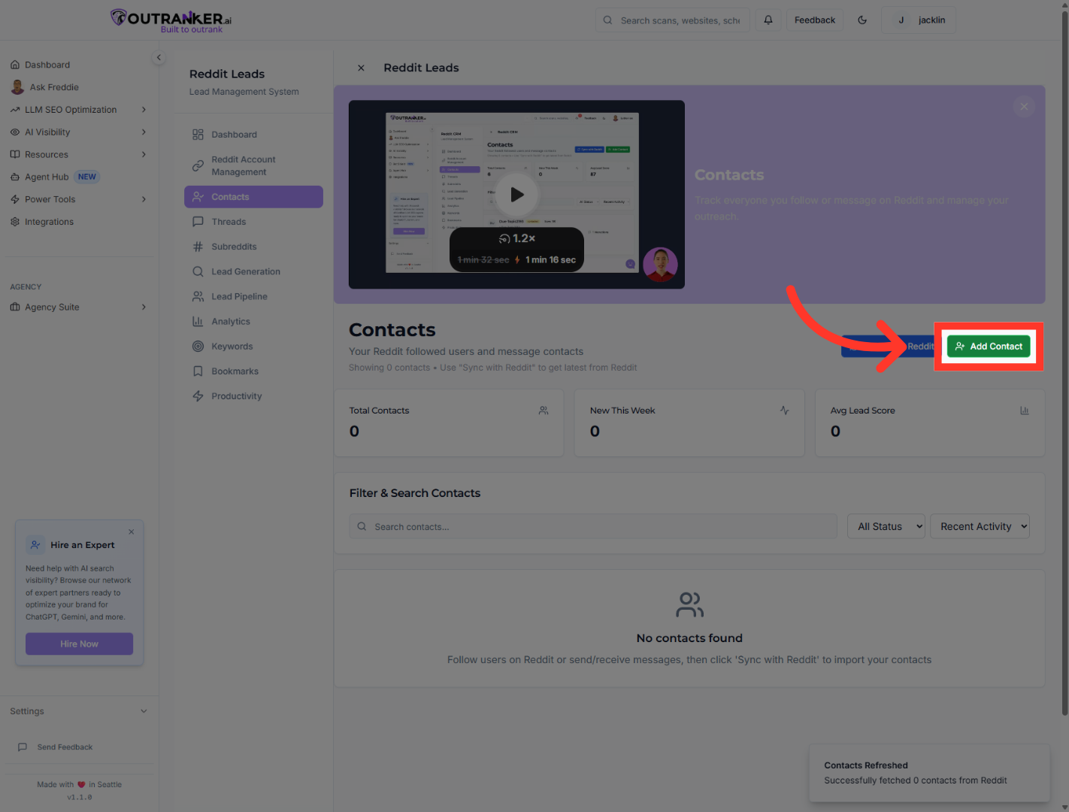Click the Subreddits hashtag icon
This screenshot has width=1069, height=812.
coord(198,247)
